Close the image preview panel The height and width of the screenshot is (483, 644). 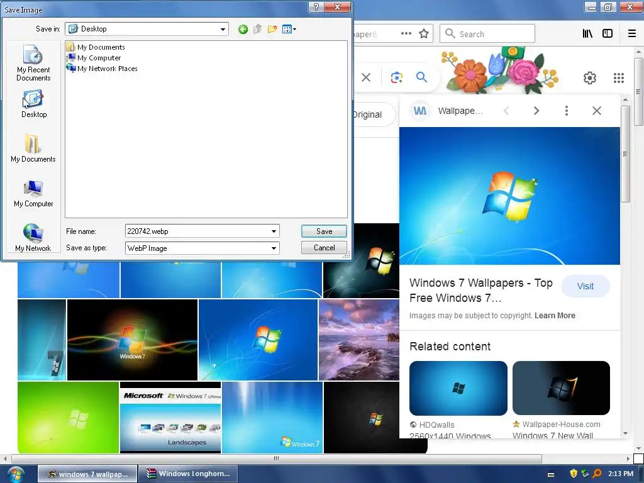click(x=597, y=111)
